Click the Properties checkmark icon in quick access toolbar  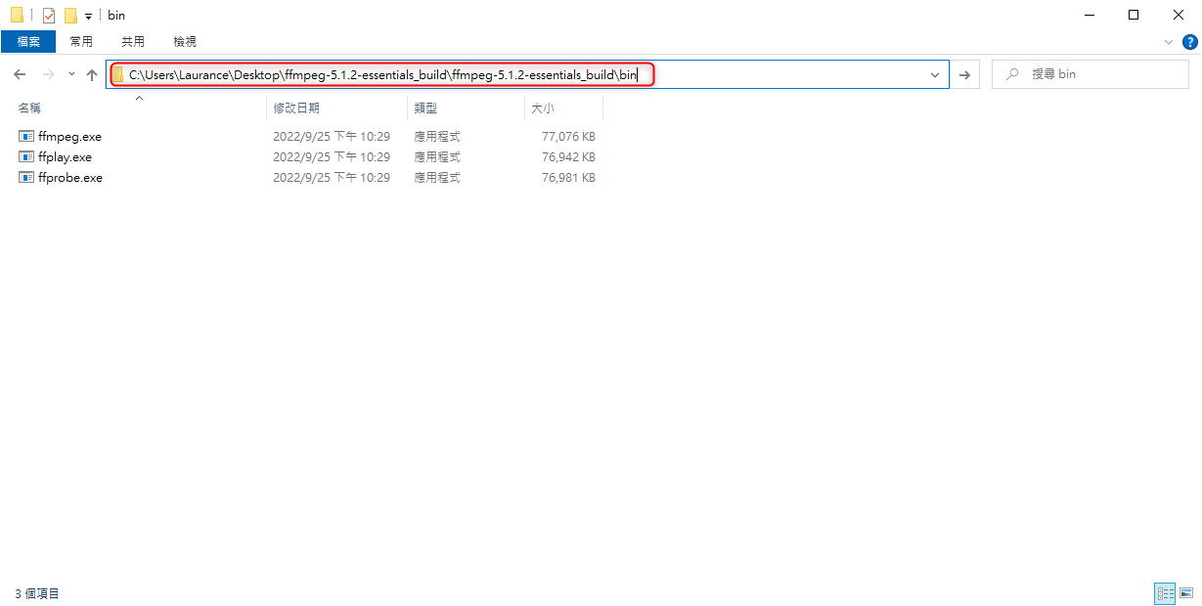49,15
